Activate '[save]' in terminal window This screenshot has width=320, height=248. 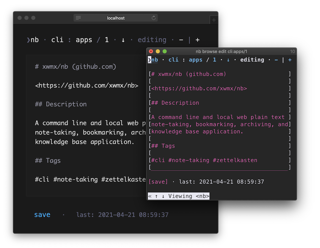coord(158,182)
